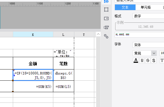This screenshot has height=107, width=164.
Task: Click the vertical scrollbar track below the chevron
Action: point(98,72)
